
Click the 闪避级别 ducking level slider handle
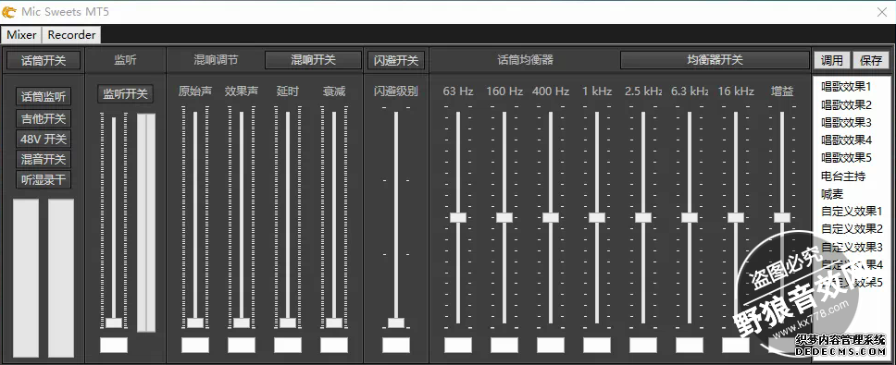point(396,322)
